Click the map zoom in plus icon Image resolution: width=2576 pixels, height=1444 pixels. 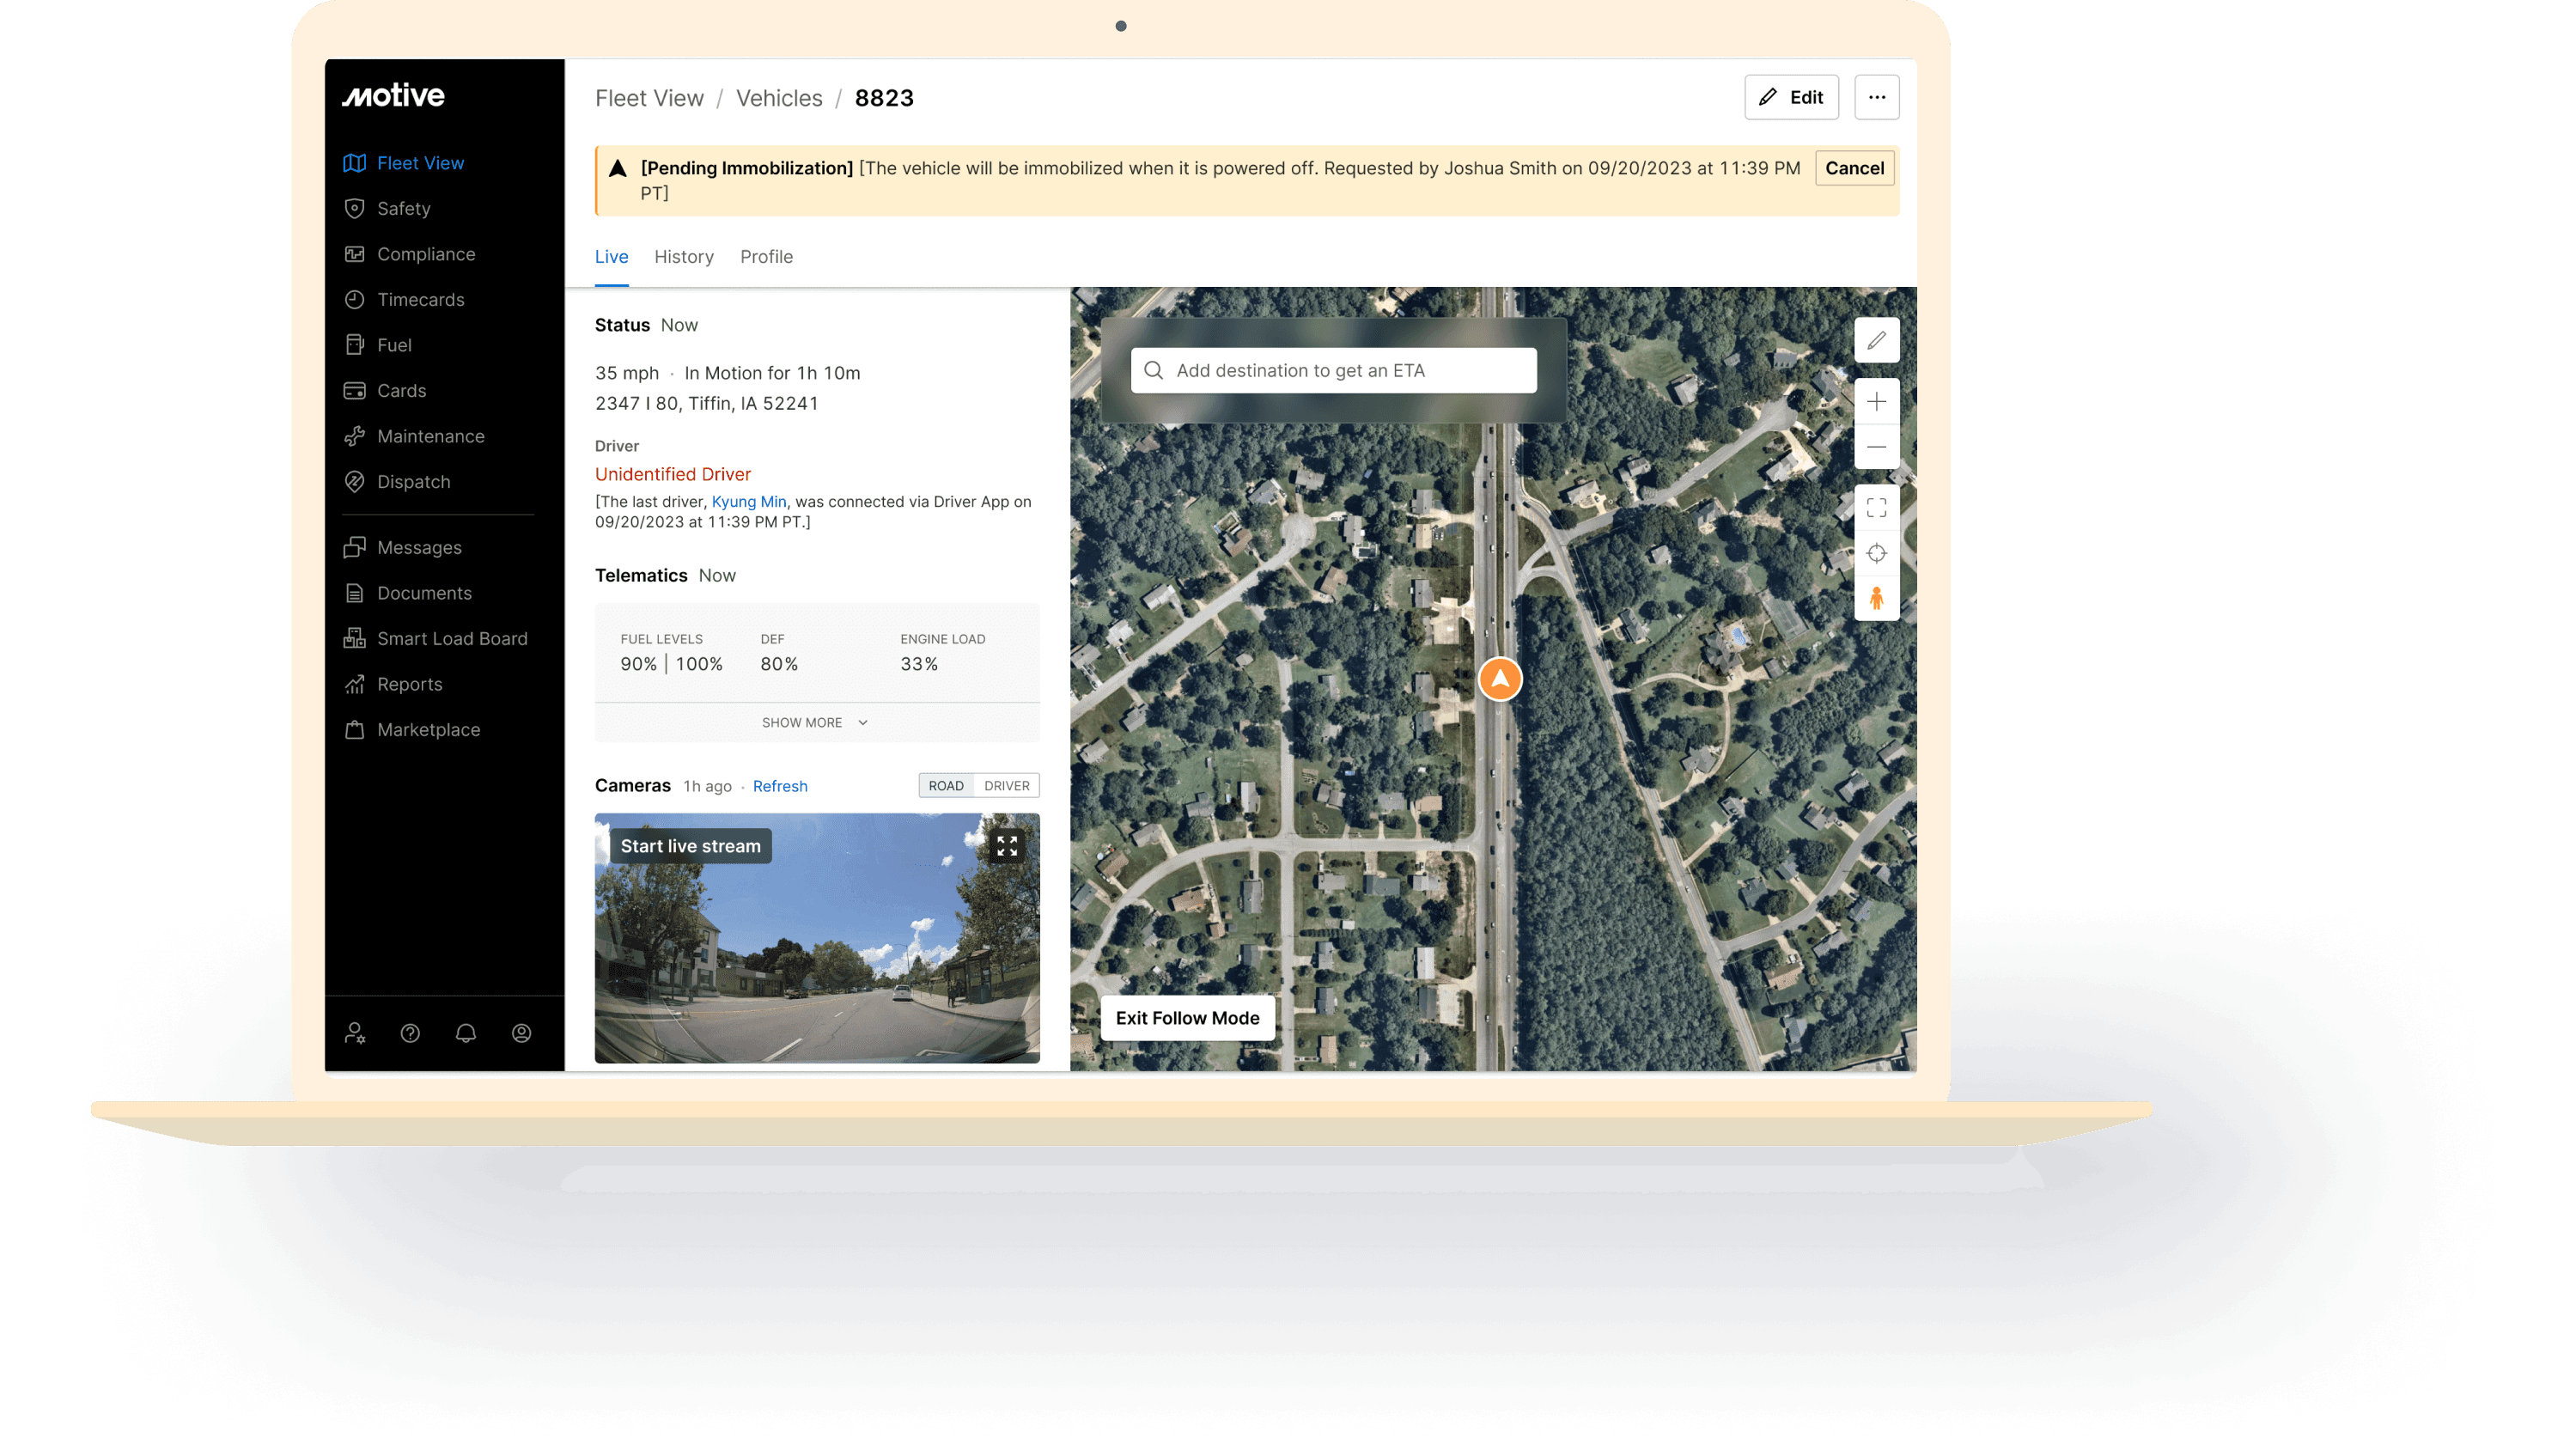[x=1876, y=402]
